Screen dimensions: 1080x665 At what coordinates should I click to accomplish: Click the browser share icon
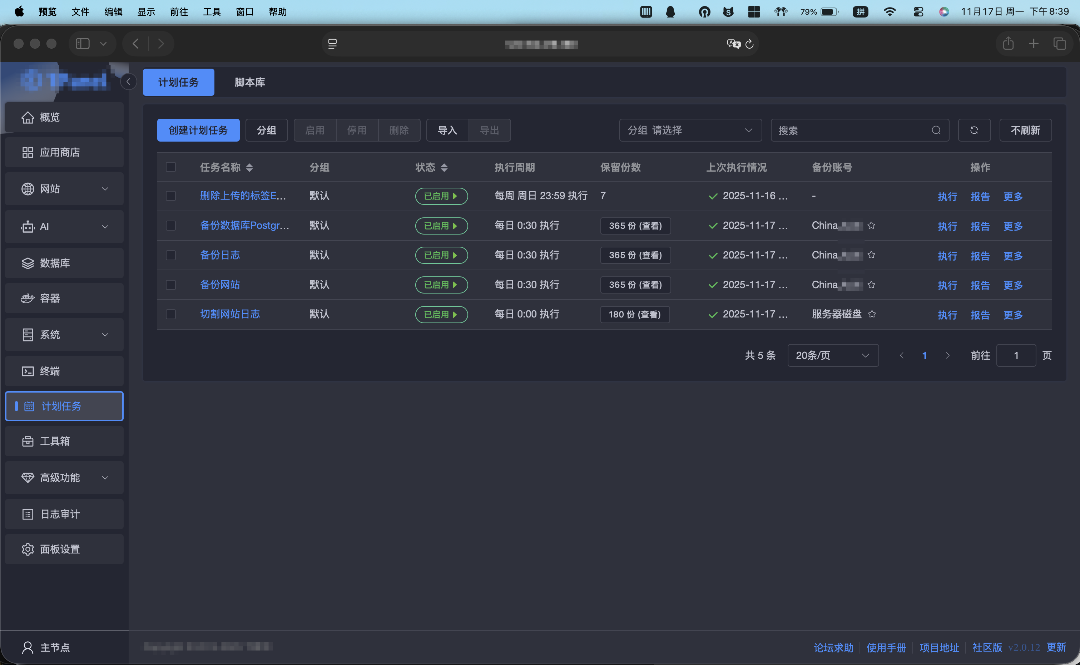click(1009, 44)
